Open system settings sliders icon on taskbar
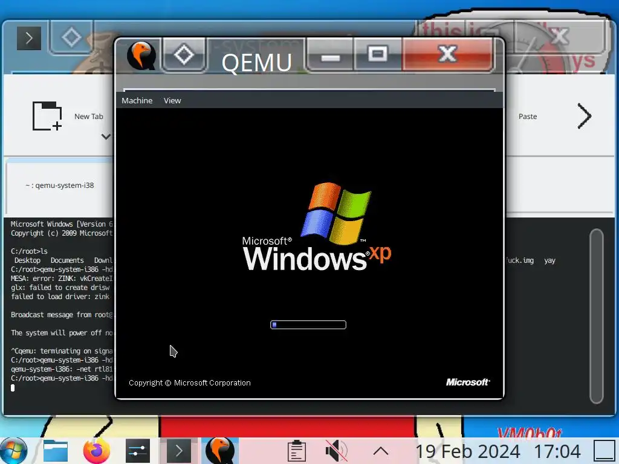This screenshot has height=464, width=619. (x=138, y=451)
